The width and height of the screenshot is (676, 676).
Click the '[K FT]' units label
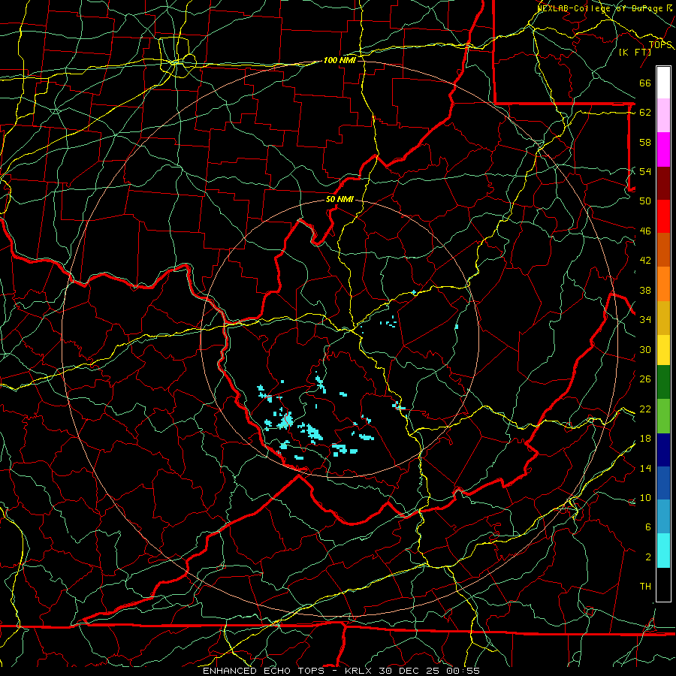[635, 52]
